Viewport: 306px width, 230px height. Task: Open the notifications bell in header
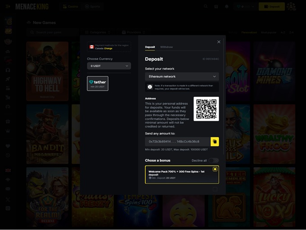tap(226, 7)
